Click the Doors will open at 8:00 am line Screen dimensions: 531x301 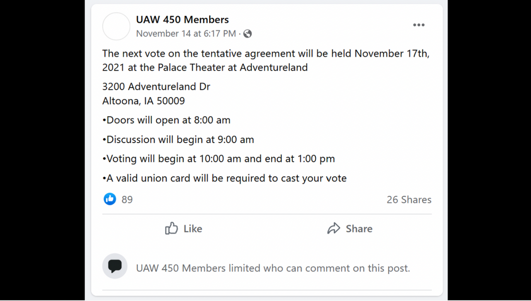point(166,120)
